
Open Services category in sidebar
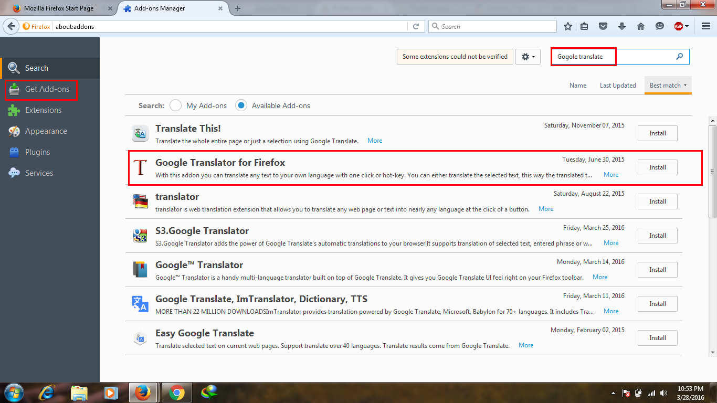pos(50,173)
